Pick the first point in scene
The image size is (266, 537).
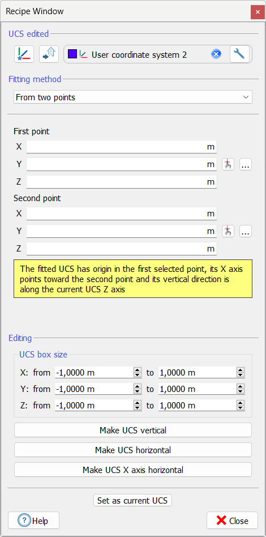click(228, 165)
